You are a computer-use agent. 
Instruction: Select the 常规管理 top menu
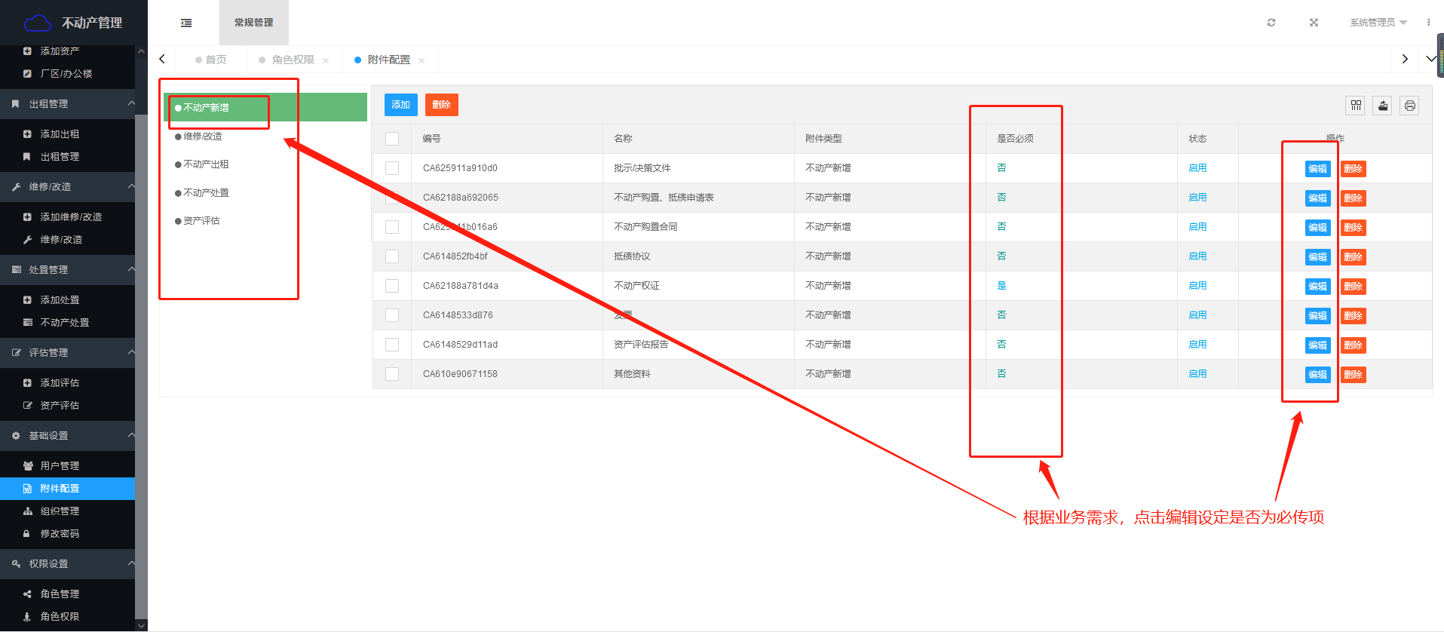click(x=254, y=23)
